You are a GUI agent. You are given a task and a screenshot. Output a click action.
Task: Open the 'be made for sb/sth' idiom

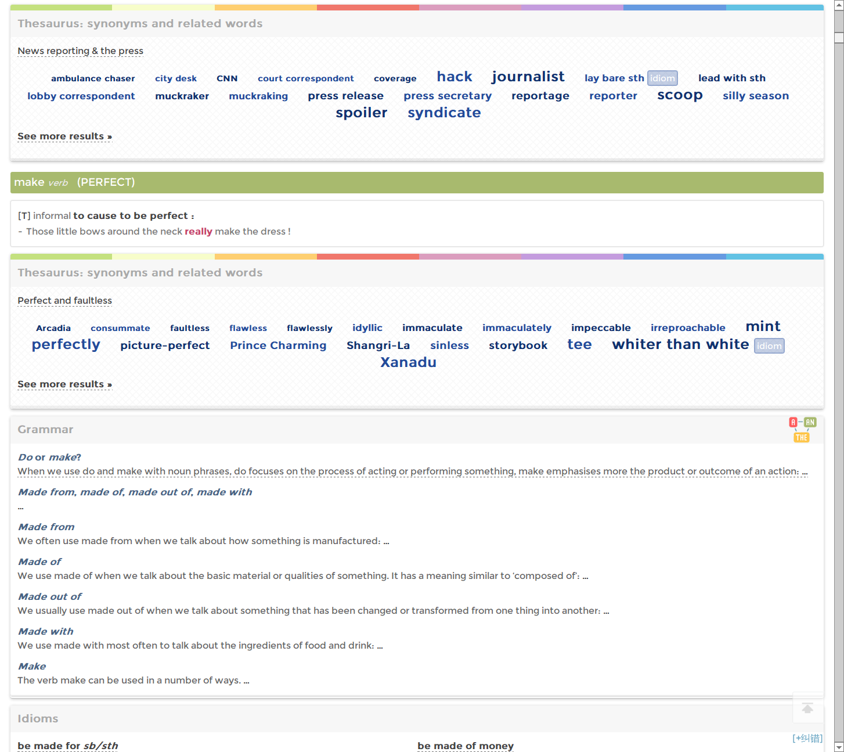67,746
